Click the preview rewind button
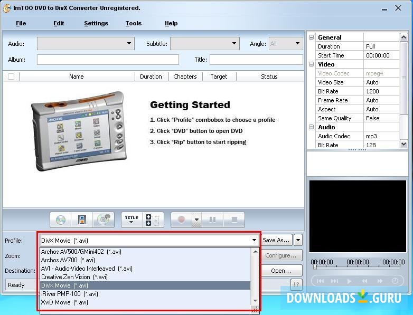This screenshot has width=413, height=315. pyautogui.click(x=364, y=281)
